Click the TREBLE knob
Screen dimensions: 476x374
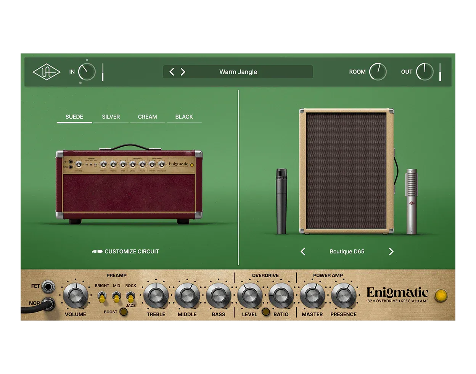[156, 296]
